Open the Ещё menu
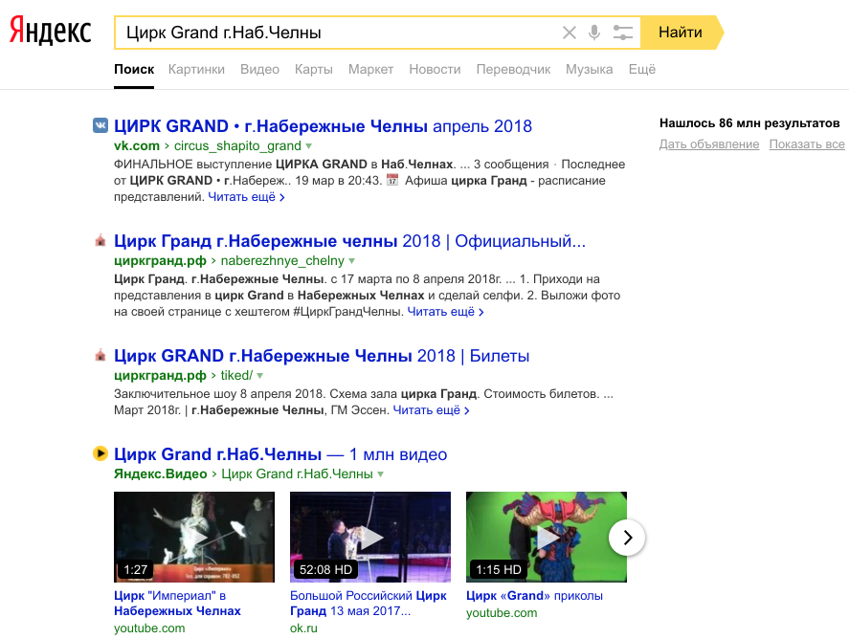The width and height of the screenshot is (849, 639). coord(641,69)
